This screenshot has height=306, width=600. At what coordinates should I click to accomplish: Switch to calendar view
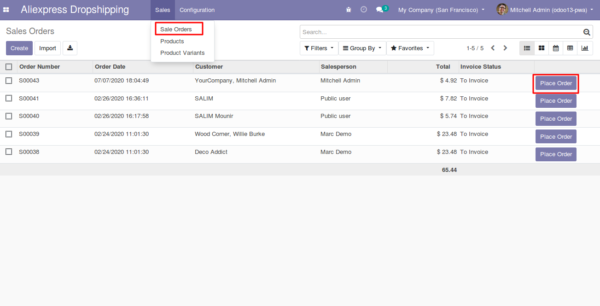coord(556,48)
